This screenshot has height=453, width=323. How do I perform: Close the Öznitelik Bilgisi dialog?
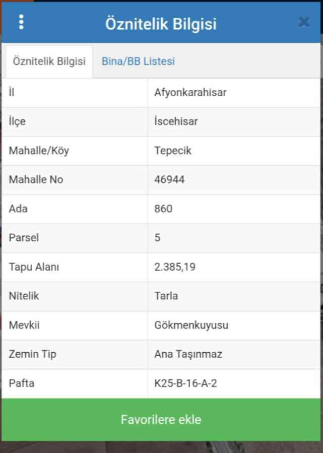[304, 23]
